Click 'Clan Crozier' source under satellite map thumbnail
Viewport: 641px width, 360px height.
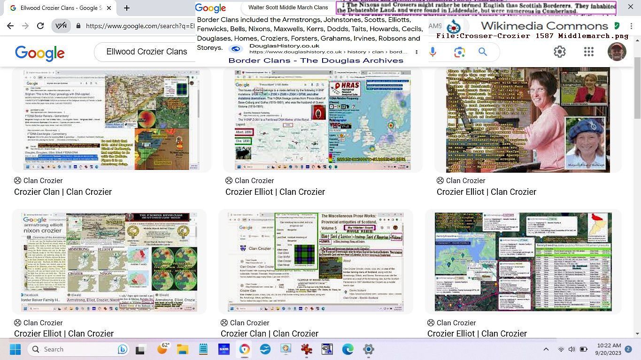(x=451, y=322)
